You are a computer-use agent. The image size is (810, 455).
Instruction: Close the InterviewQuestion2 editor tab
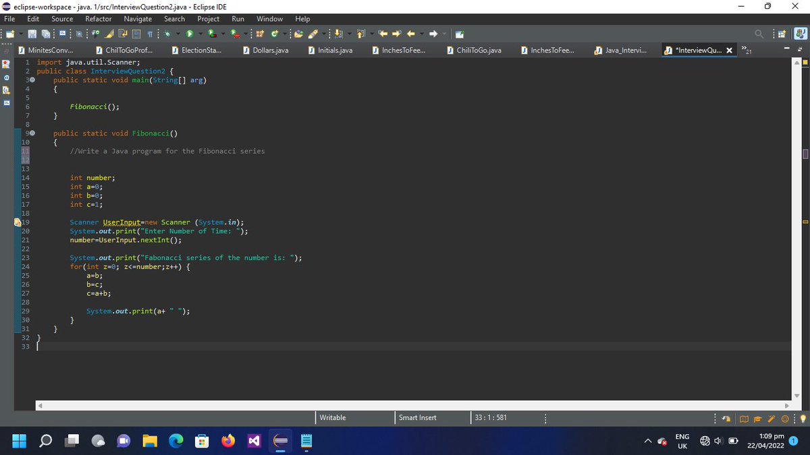(730, 51)
